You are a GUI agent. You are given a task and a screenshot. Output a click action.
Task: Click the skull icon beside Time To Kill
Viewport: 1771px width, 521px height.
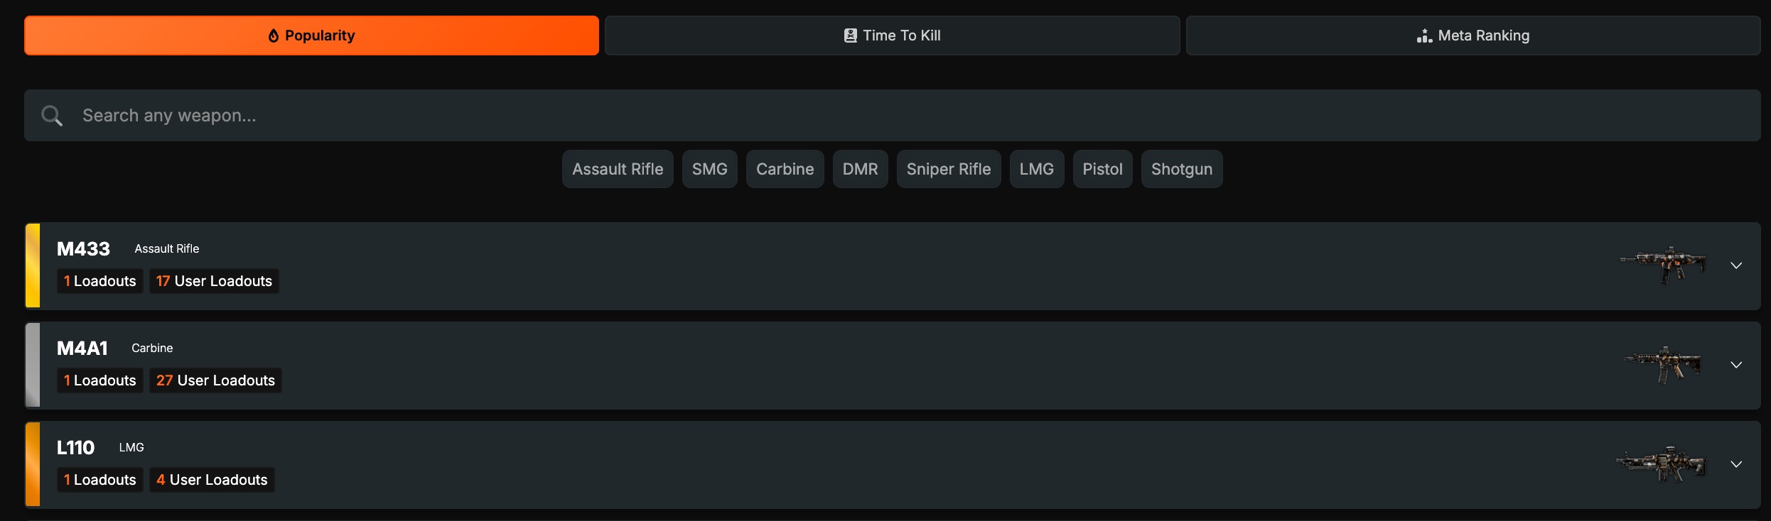pyautogui.click(x=850, y=35)
